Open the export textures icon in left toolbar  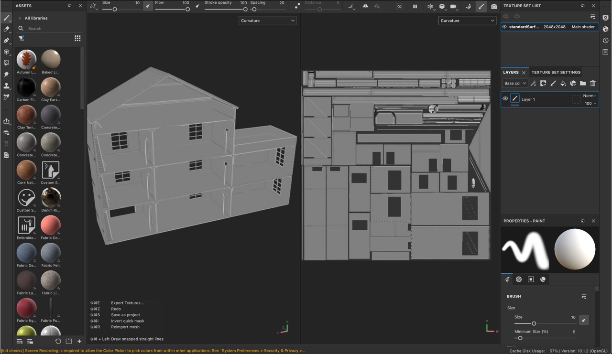(x=6, y=121)
